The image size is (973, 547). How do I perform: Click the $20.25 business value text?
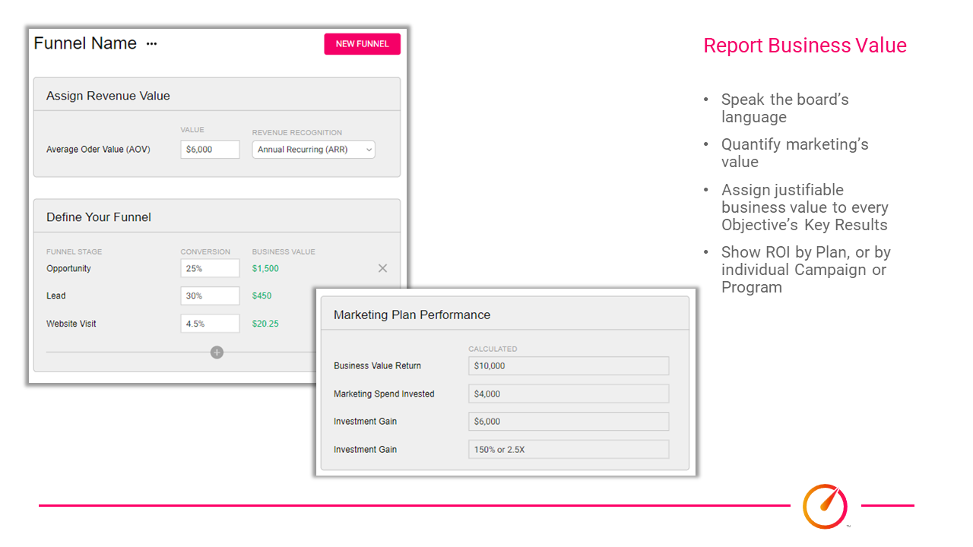coord(265,324)
